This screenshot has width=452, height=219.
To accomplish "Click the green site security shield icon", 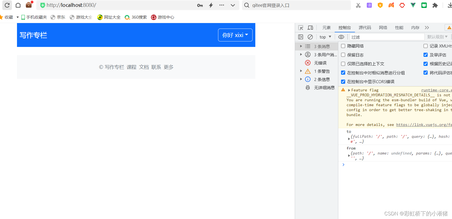I will 42,5.
